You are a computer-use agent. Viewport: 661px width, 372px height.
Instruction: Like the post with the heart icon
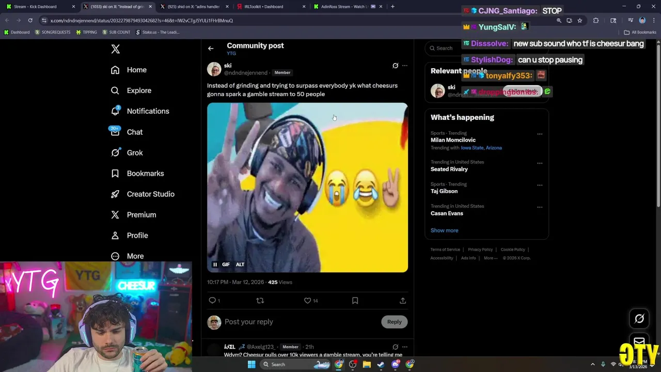[307, 300]
